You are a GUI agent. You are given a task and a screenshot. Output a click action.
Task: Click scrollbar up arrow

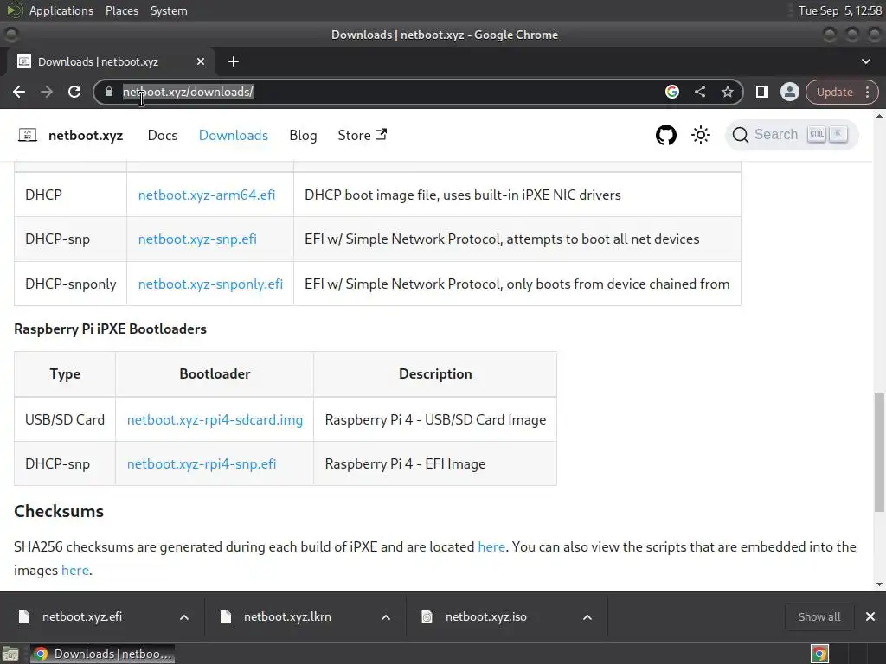click(x=879, y=116)
